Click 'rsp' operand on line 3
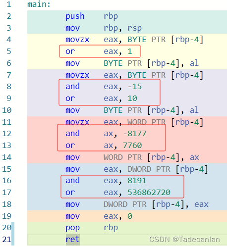227x247 pixels. pyautogui.click(x=134, y=28)
